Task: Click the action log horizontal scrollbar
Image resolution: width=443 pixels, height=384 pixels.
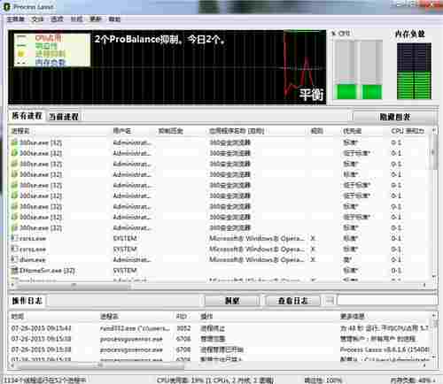Action: click(218, 365)
